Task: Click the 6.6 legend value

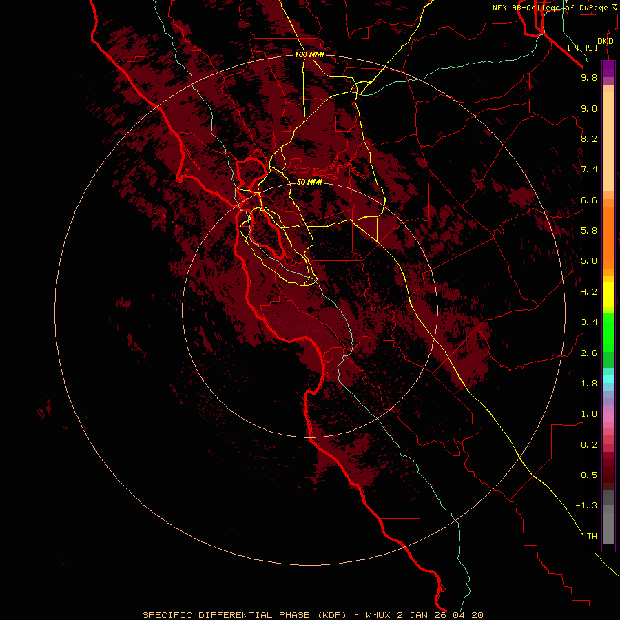Action: (589, 200)
